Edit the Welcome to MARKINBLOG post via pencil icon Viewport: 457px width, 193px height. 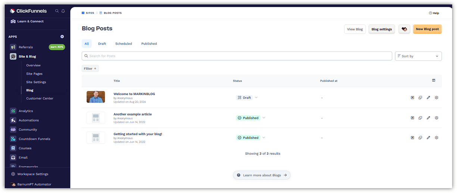(428, 98)
